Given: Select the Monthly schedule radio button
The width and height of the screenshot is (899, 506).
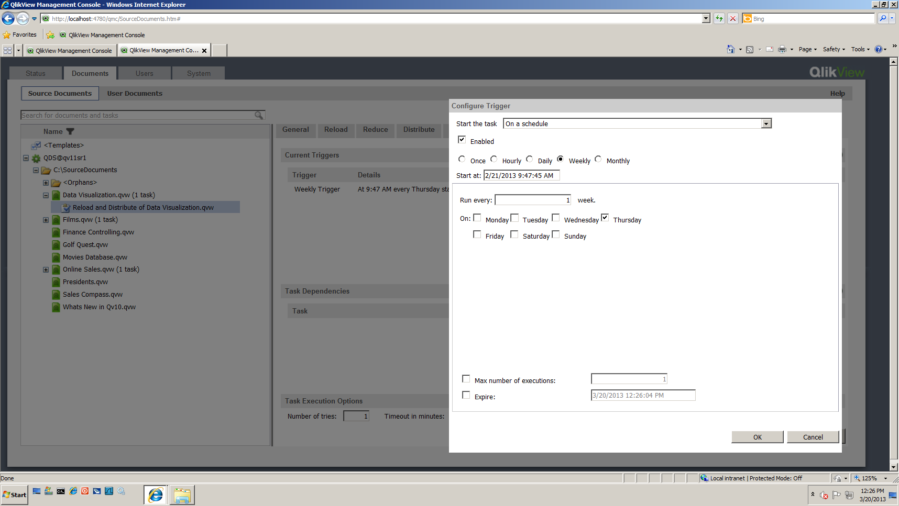Looking at the screenshot, I should click(x=598, y=159).
